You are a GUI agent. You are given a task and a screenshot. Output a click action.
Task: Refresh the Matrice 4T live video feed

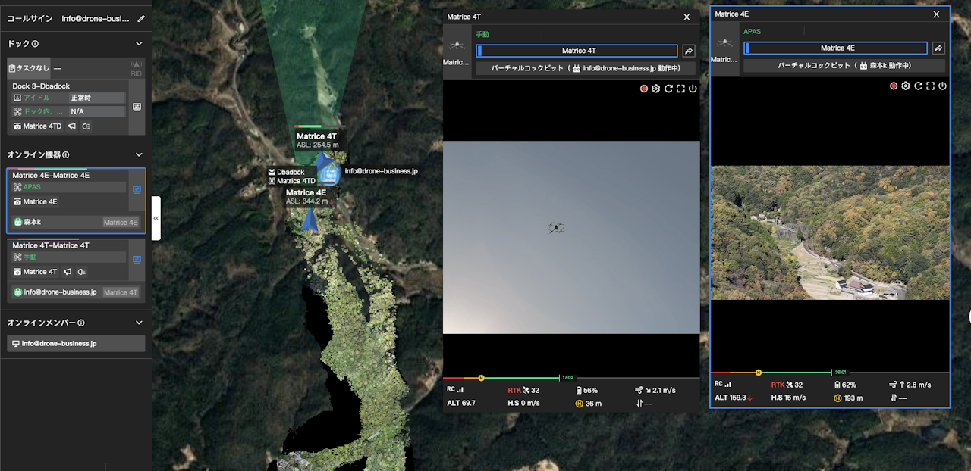668,89
